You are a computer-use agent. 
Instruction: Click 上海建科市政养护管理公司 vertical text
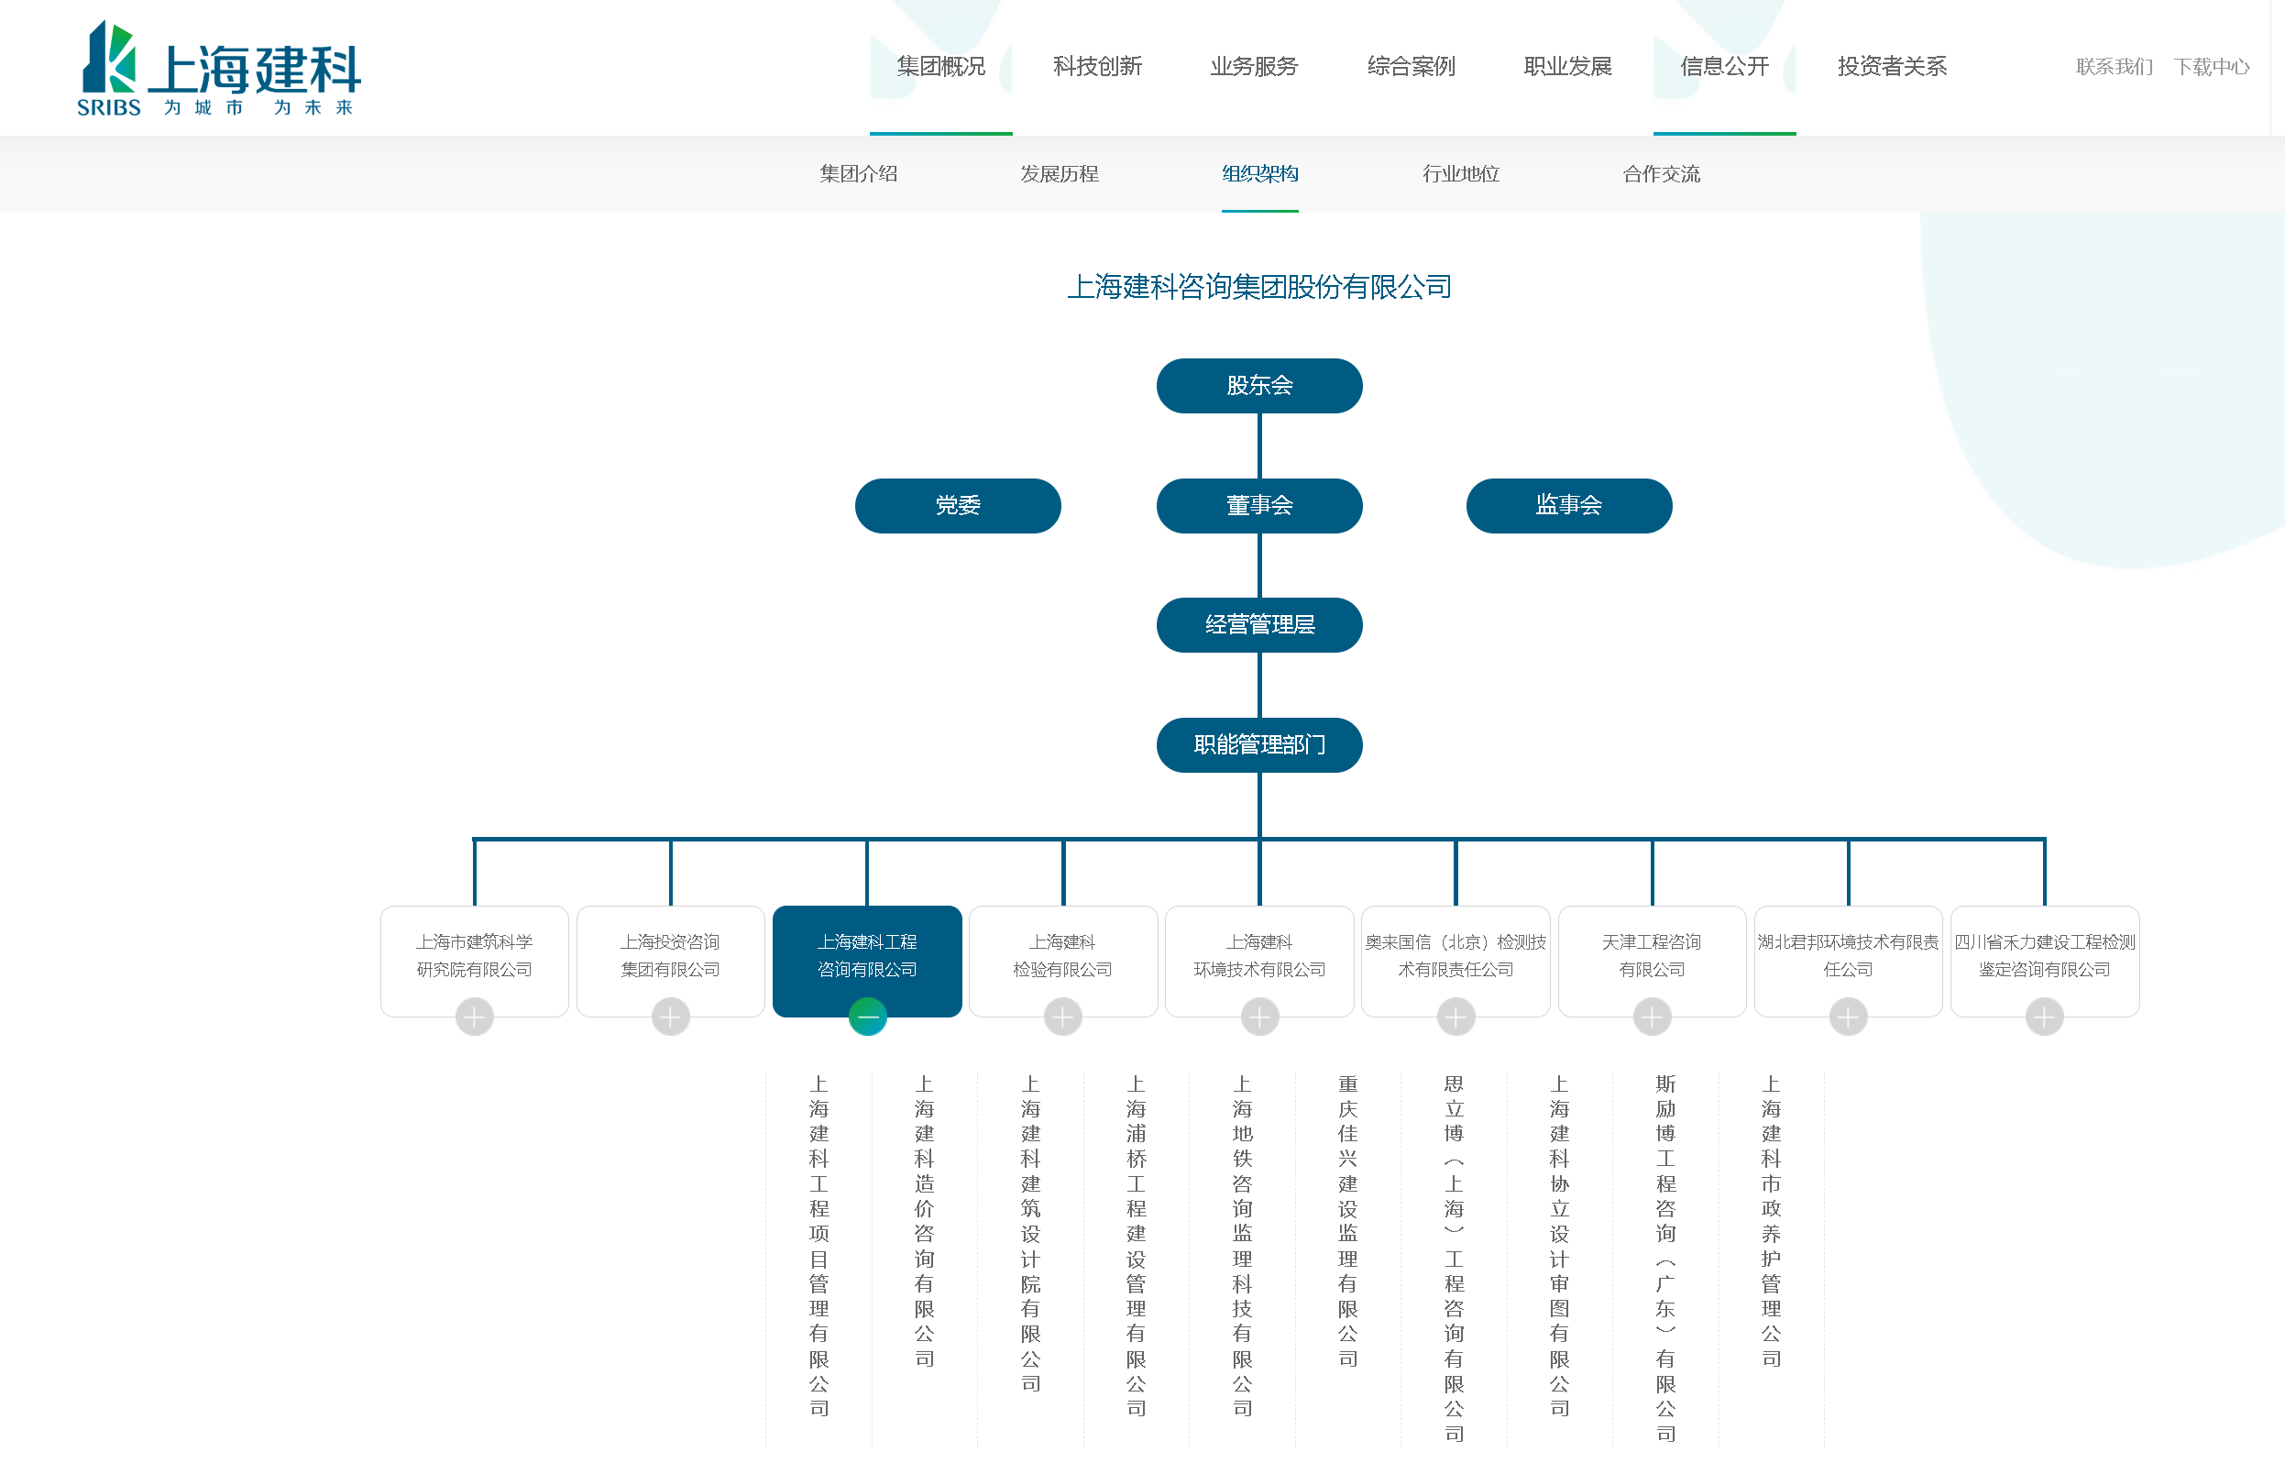click(x=1771, y=1221)
